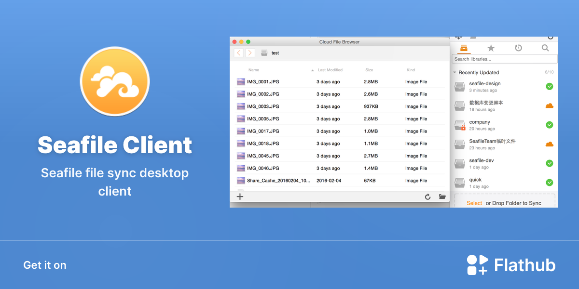This screenshot has height=289, width=579.
Task: Click the library icon of seafile-design
Action: coord(460,87)
